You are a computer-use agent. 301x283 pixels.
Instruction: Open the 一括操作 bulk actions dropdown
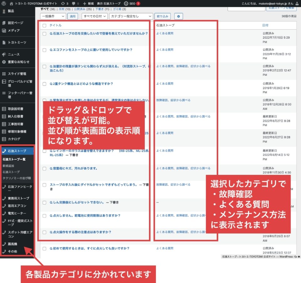tap(53, 16)
